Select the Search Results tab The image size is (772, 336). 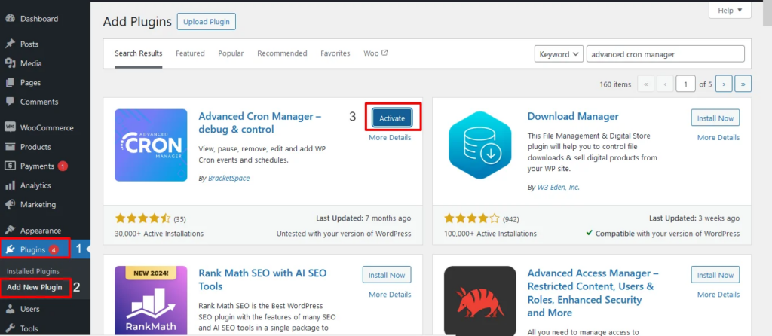click(x=139, y=53)
